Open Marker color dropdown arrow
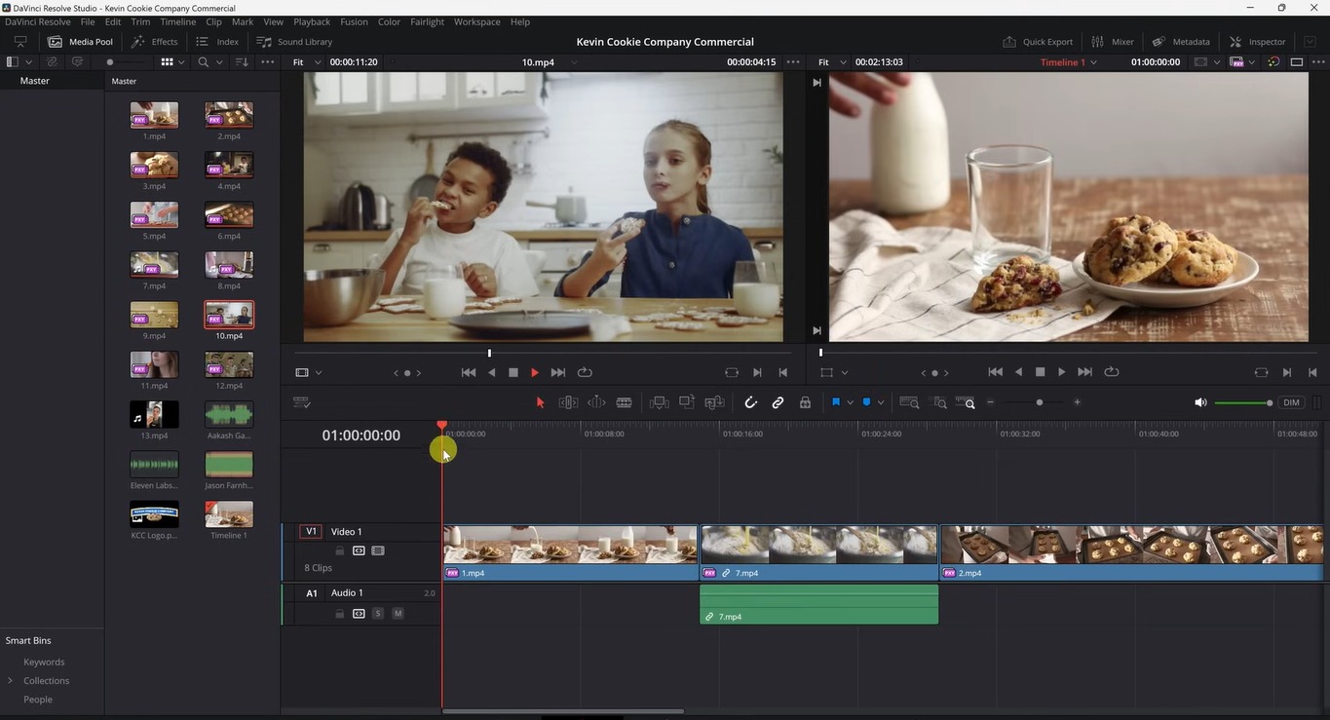This screenshot has height=720, width=1330. click(880, 402)
